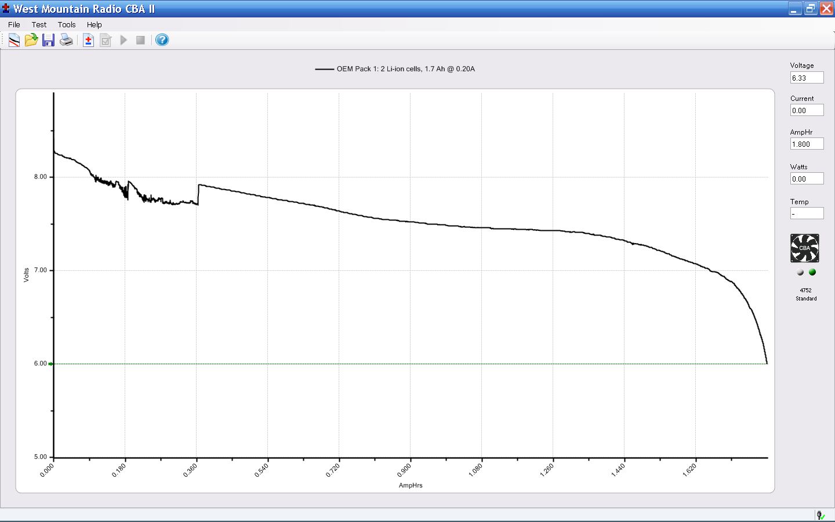The width and height of the screenshot is (835, 522).
Task: Stop the test with the square button
Action: tap(140, 40)
